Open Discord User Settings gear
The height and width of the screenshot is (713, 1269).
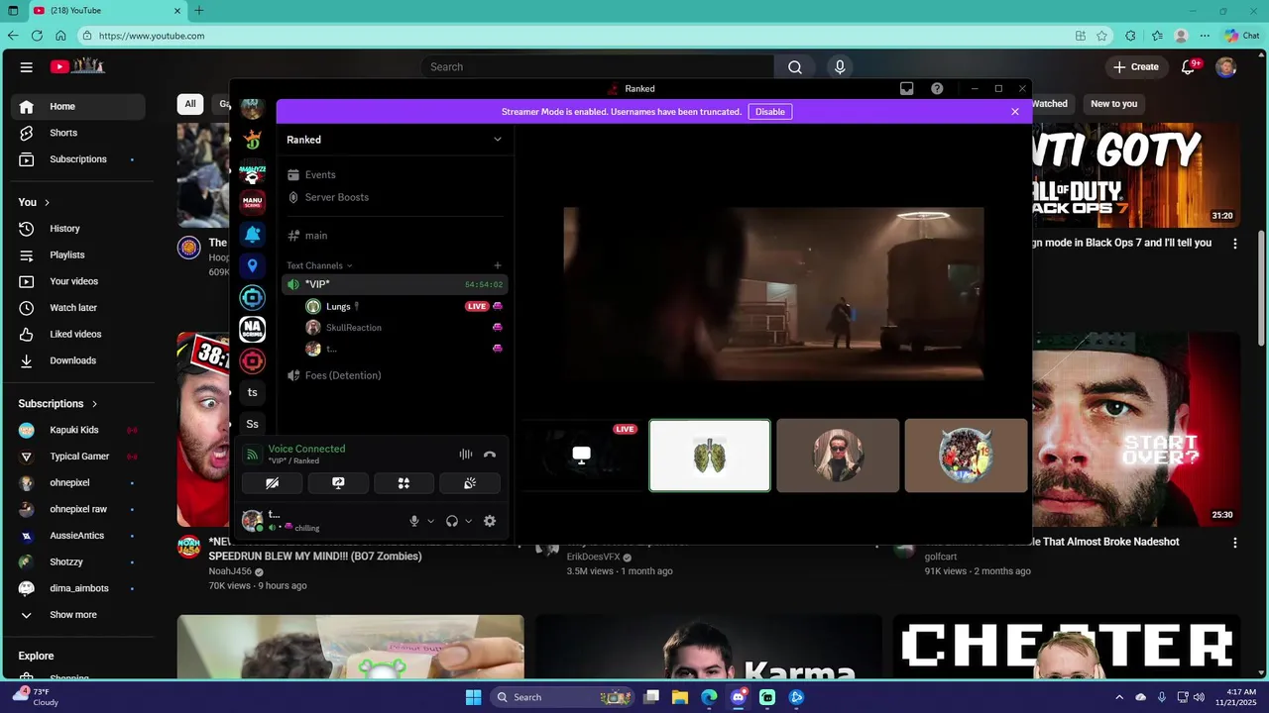pos(490,521)
